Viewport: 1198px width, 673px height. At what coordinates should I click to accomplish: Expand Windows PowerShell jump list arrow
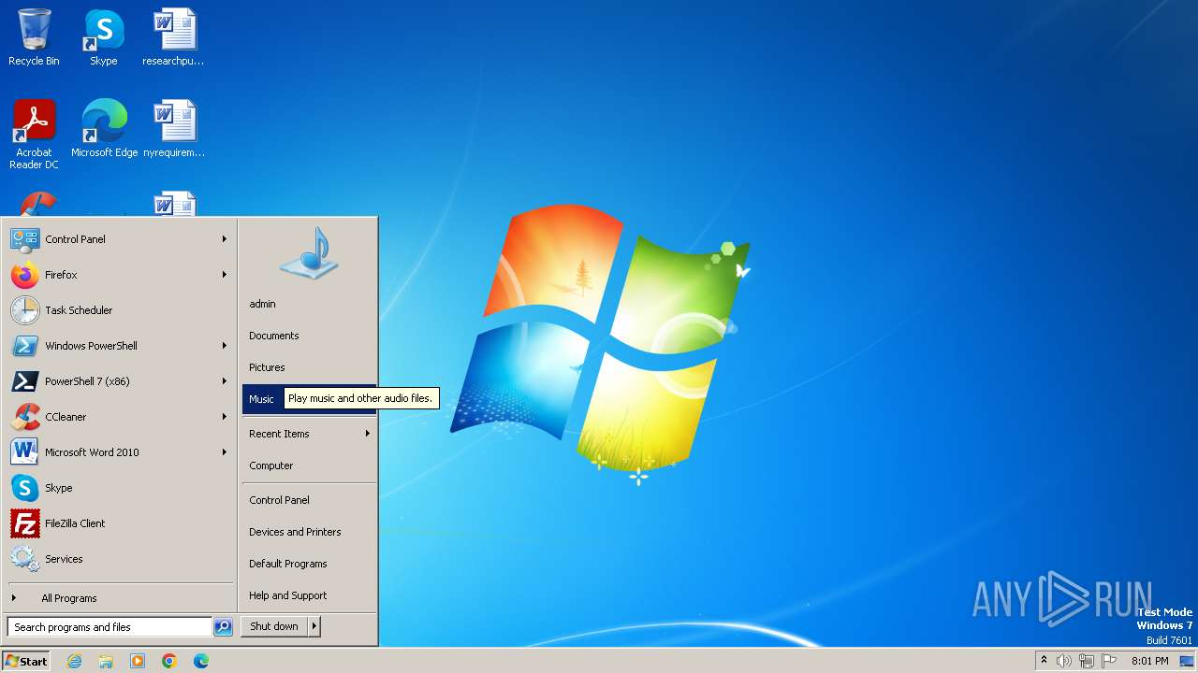(225, 346)
